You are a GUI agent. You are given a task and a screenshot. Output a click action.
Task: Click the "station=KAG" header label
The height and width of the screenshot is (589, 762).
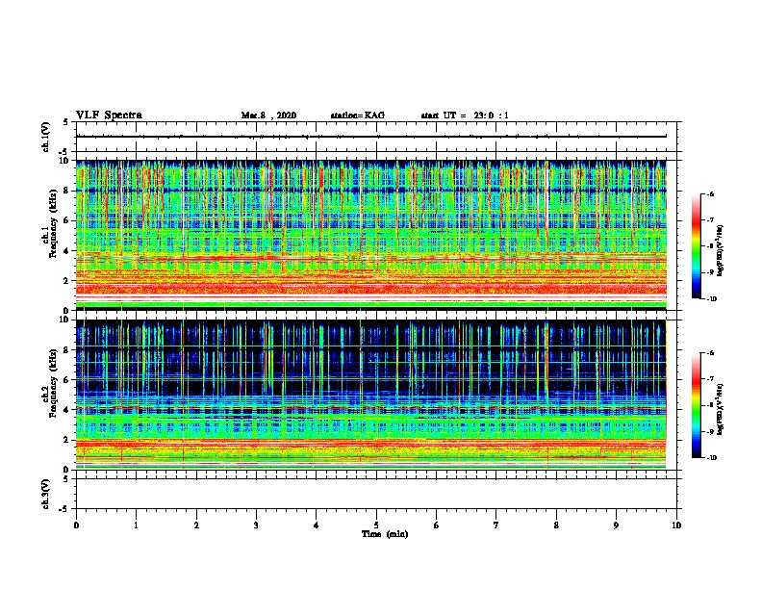coord(357,115)
